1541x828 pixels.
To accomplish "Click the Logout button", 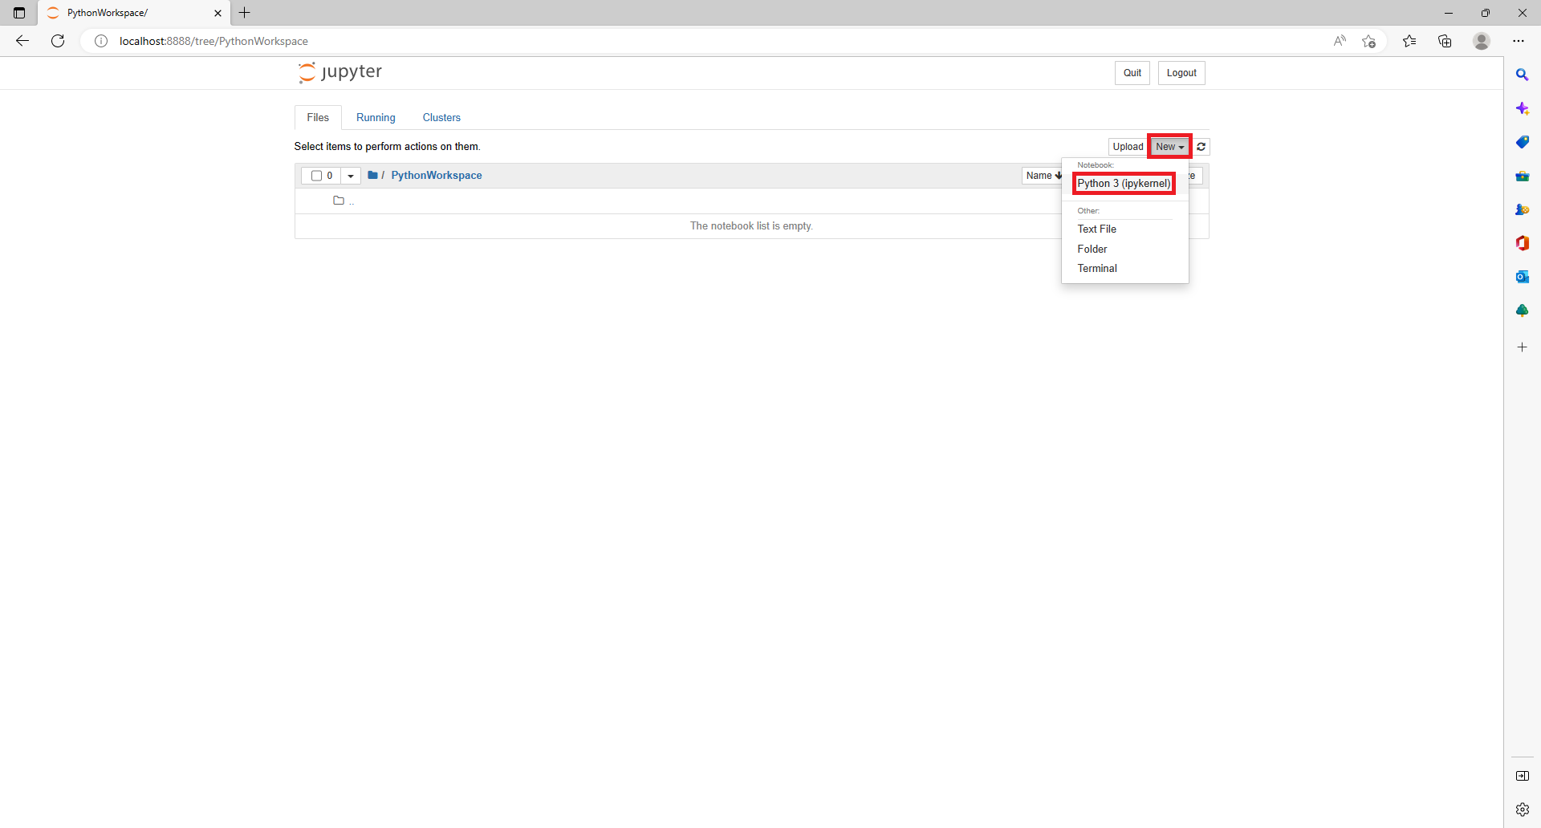I will click(x=1181, y=73).
